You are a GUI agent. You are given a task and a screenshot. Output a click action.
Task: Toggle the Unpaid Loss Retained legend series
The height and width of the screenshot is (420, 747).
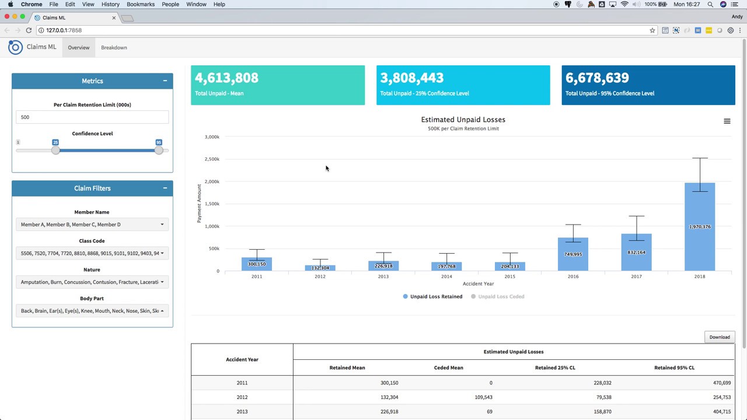pyautogui.click(x=432, y=296)
